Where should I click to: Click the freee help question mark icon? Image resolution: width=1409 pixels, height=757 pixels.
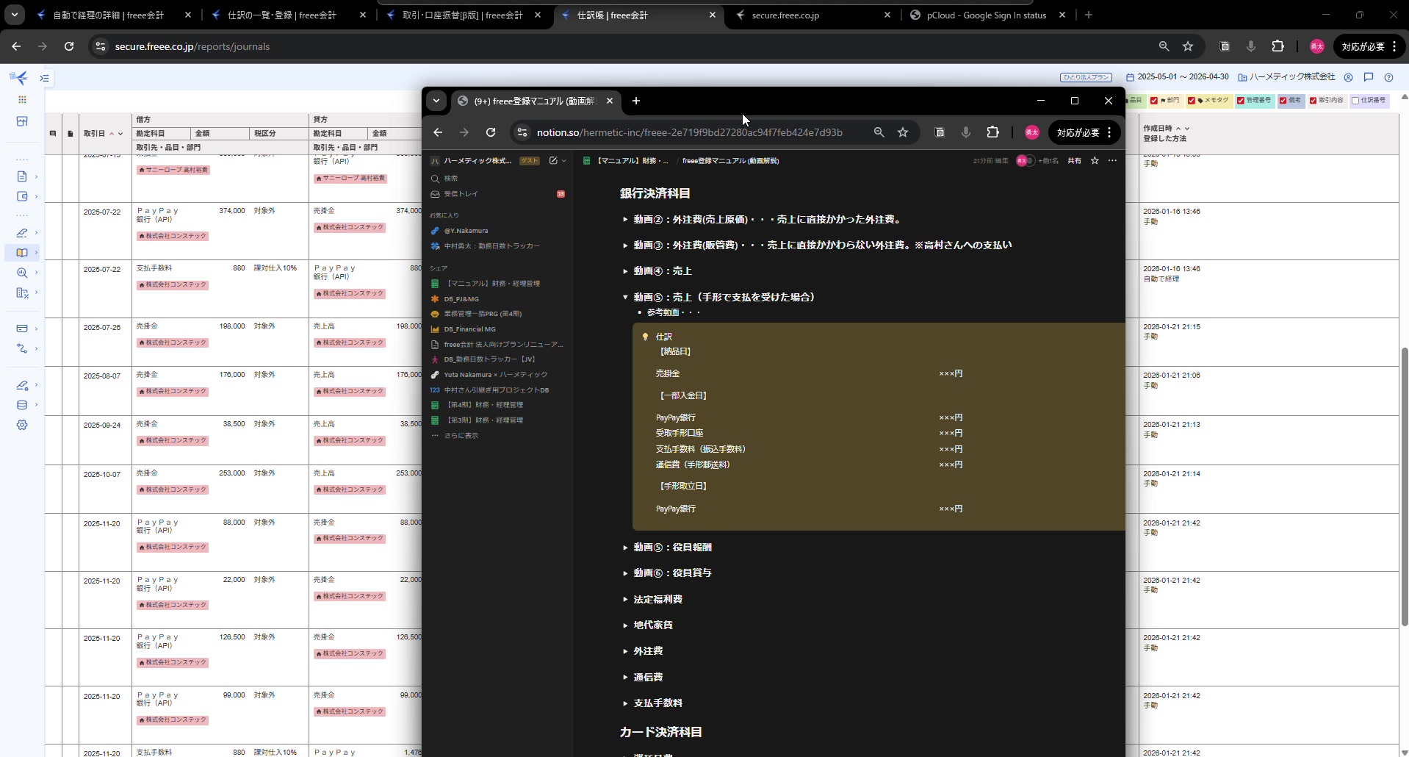pos(1388,77)
